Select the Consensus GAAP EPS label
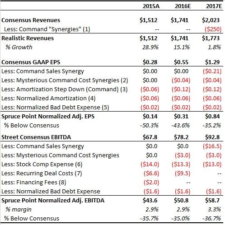The width and height of the screenshot is (225, 225). click(31, 62)
